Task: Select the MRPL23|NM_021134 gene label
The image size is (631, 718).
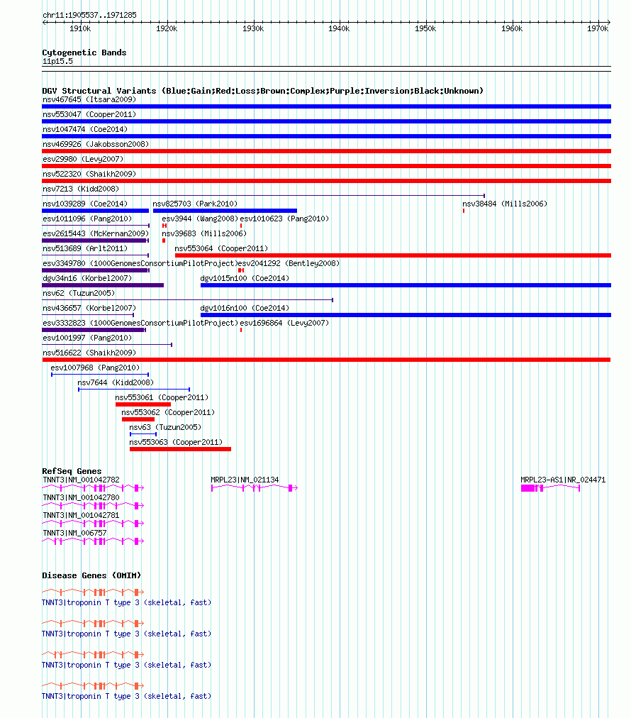Action: (245, 480)
